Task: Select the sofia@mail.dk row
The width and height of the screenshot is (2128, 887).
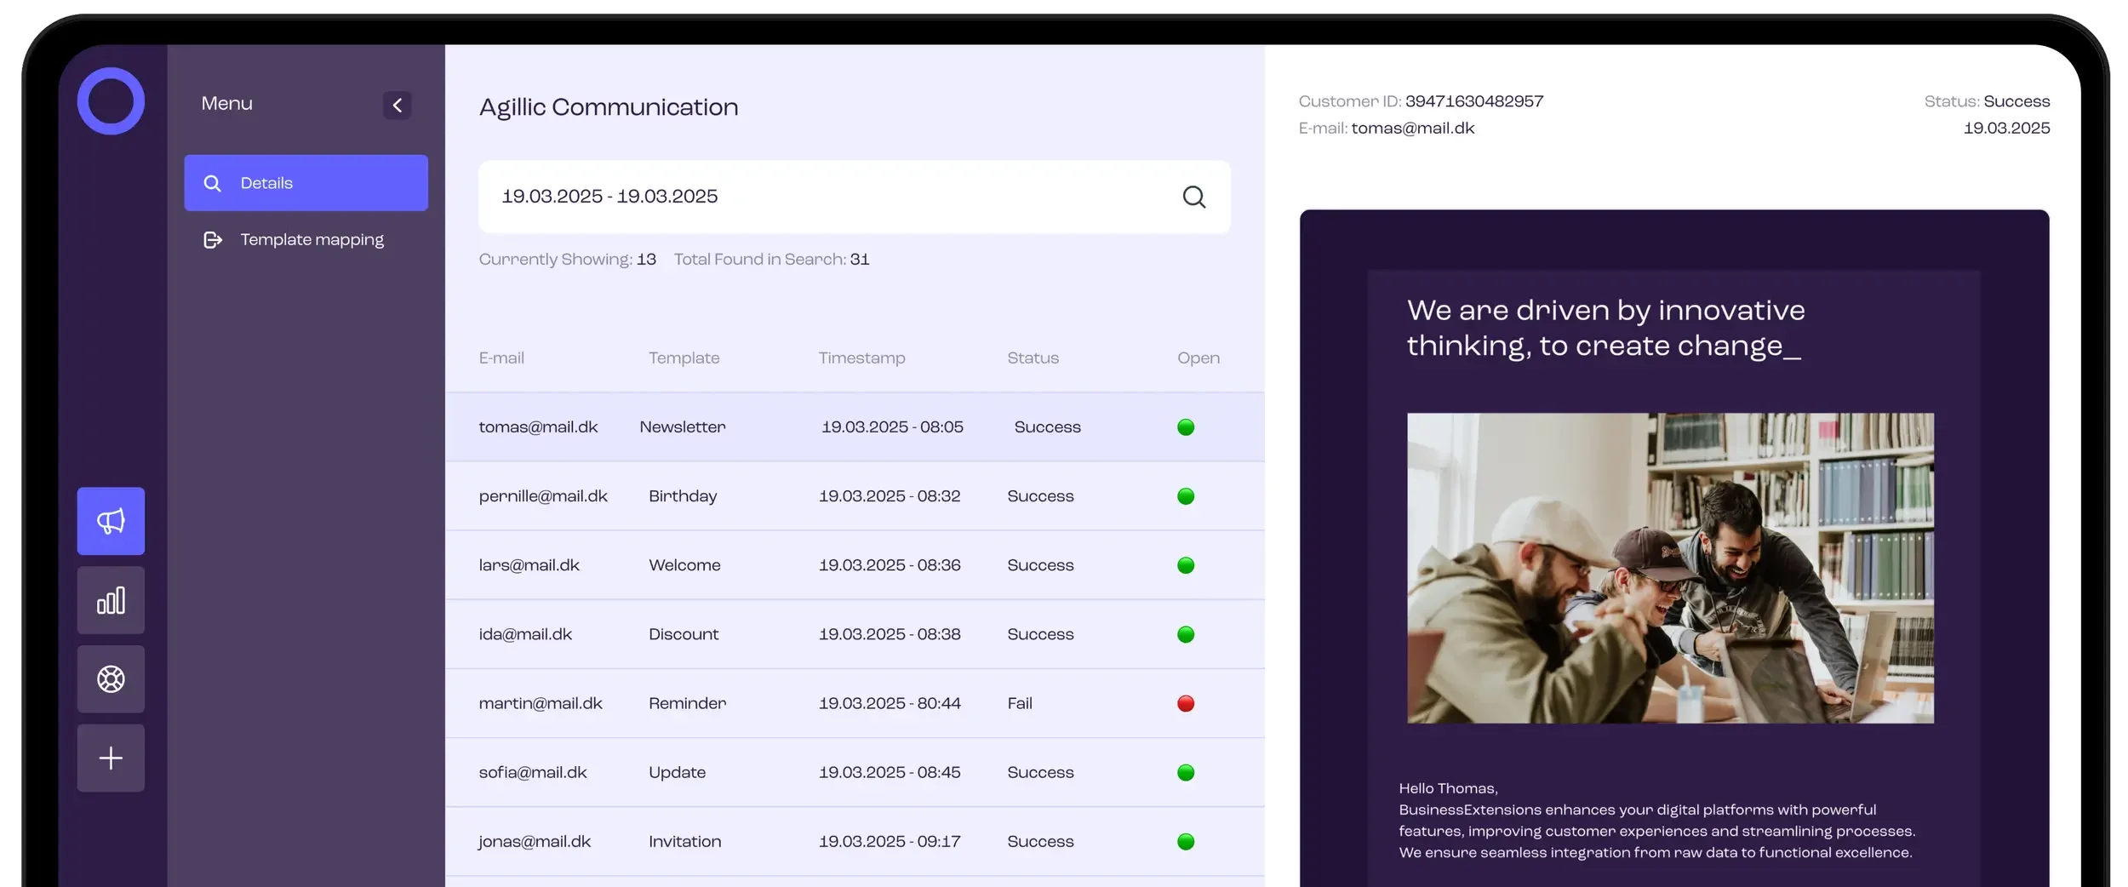Action: point(855,772)
